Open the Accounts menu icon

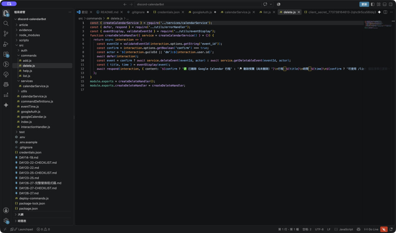[x=6, y=210]
